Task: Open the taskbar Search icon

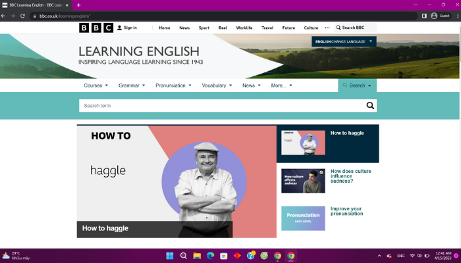Action: pyautogui.click(x=184, y=256)
